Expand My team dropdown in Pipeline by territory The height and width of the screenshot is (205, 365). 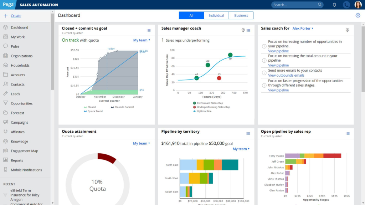tap(241, 149)
